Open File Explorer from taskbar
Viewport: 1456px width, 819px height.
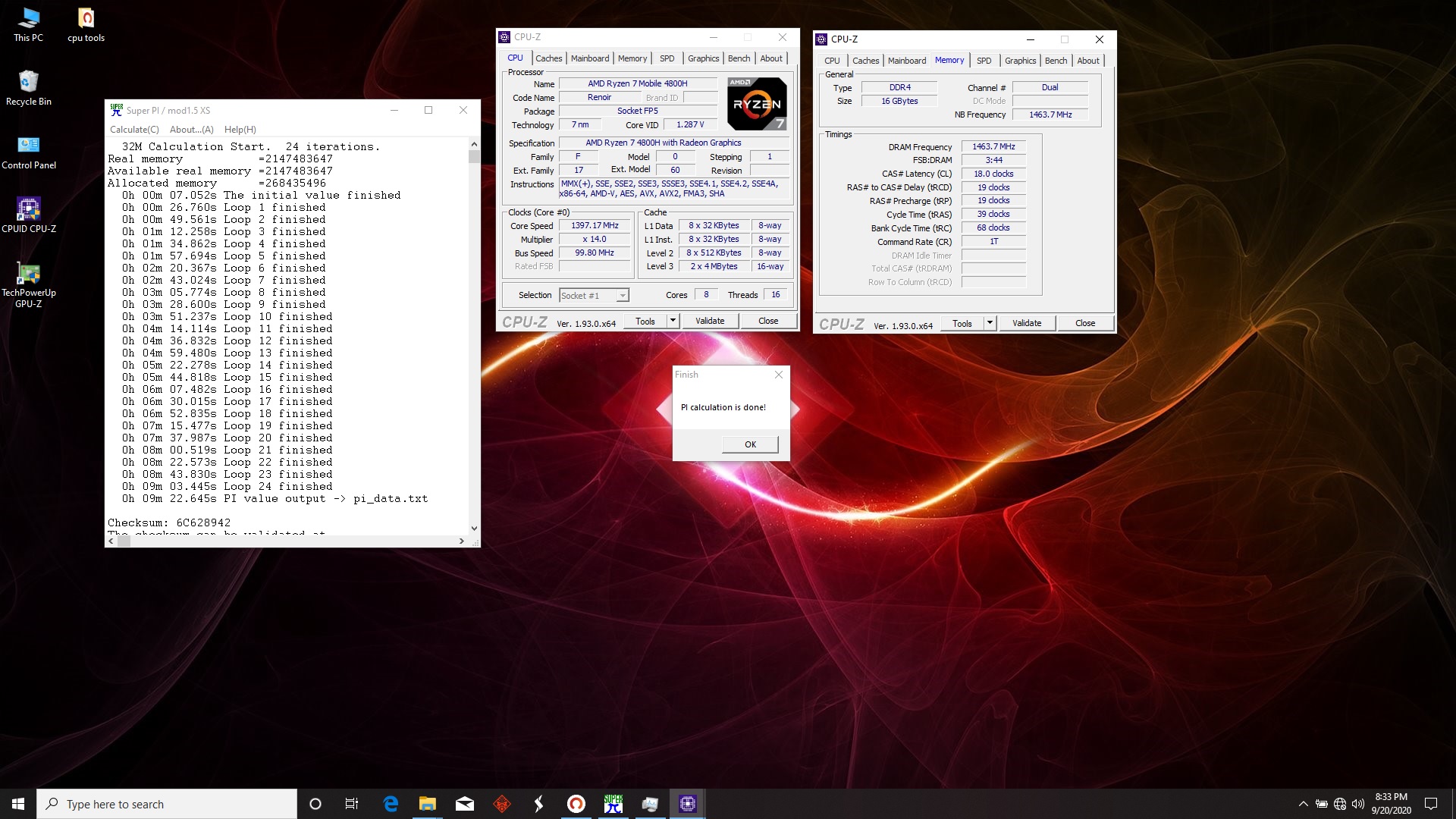(x=428, y=804)
